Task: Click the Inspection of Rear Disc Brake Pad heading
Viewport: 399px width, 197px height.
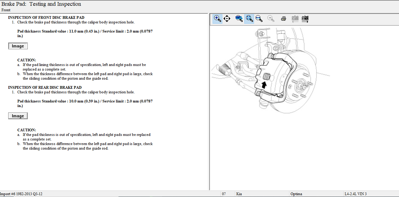Action: click(45, 88)
